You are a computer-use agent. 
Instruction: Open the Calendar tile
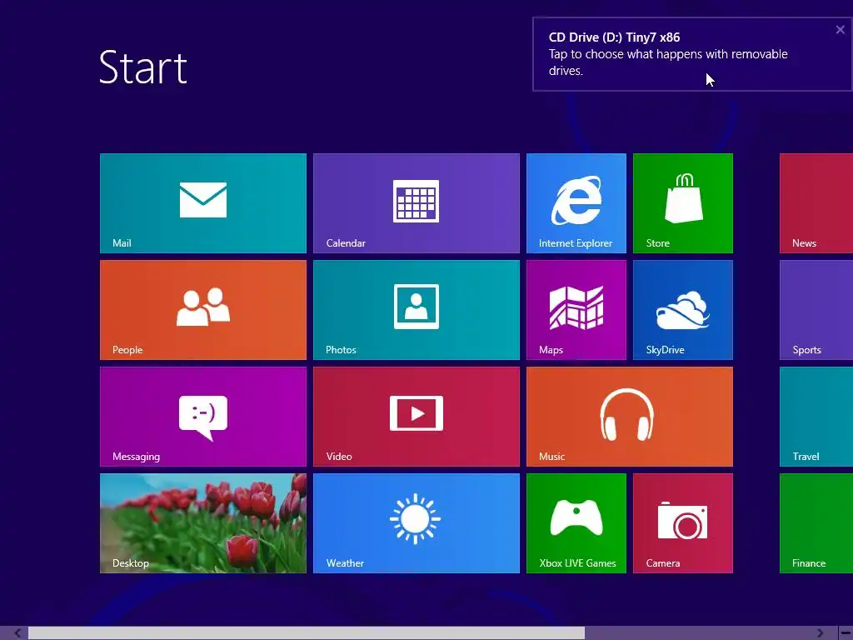coord(417,203)
